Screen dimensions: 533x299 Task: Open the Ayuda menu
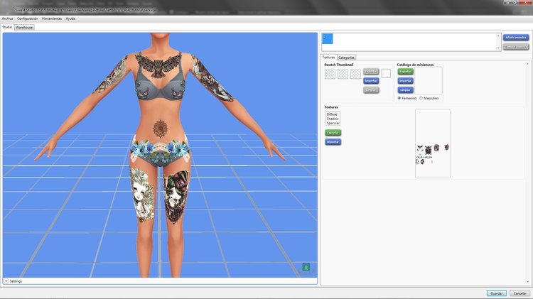pyautogui.click(x=70, y=18)
